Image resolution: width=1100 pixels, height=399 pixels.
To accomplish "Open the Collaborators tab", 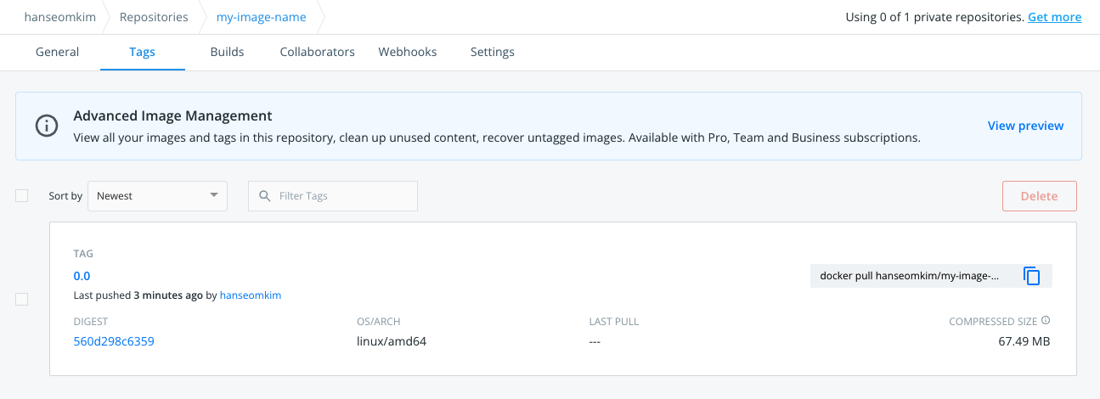I will 318,52.
